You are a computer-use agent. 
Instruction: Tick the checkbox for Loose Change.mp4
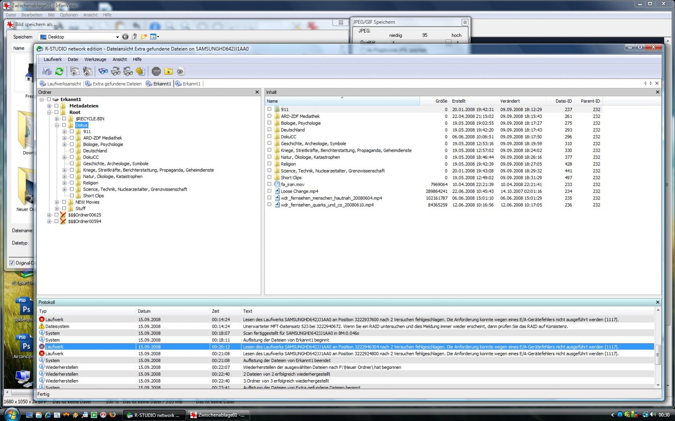point(269,191)
